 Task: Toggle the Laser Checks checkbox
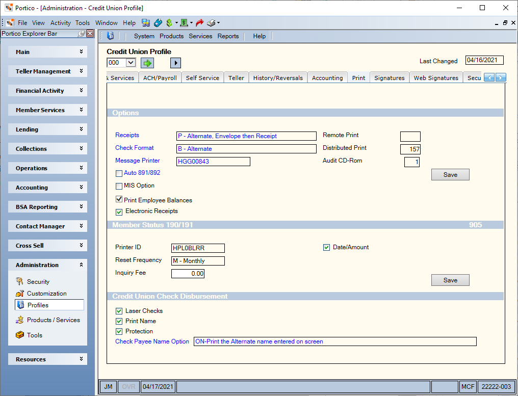click(x=119, y=311)
